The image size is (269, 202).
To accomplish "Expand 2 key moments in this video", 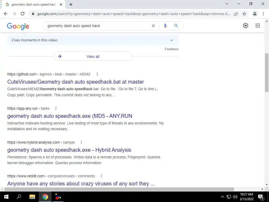I will click(x=93, y=40).
